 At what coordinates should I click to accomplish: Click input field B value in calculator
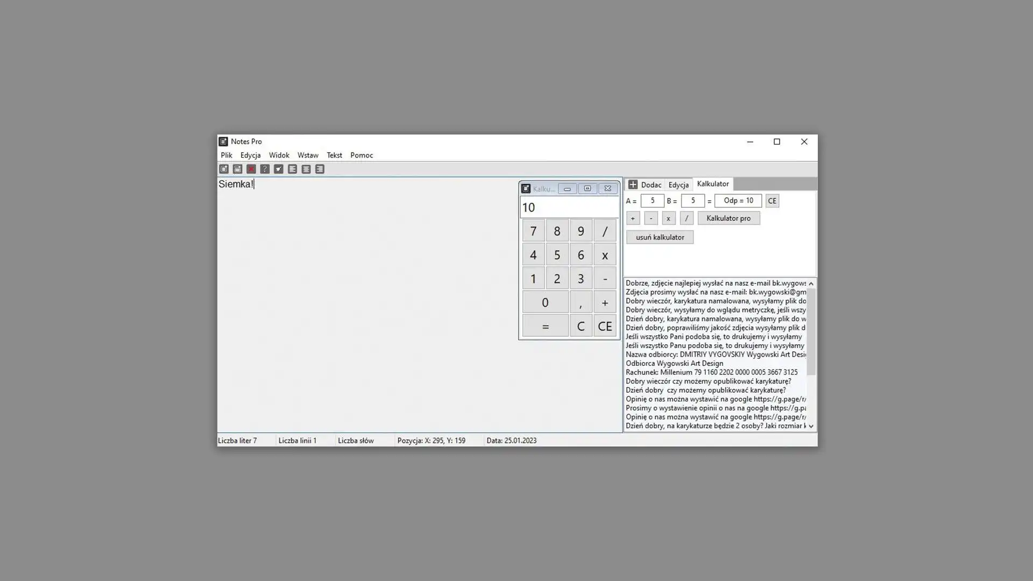pyautogui.click(x=692, y=200)
